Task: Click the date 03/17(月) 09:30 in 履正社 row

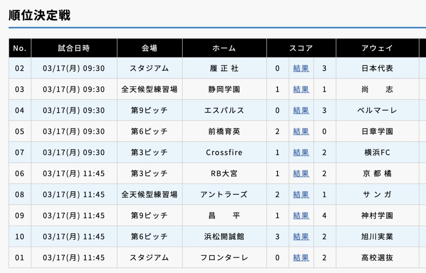Action: point(74,68)
